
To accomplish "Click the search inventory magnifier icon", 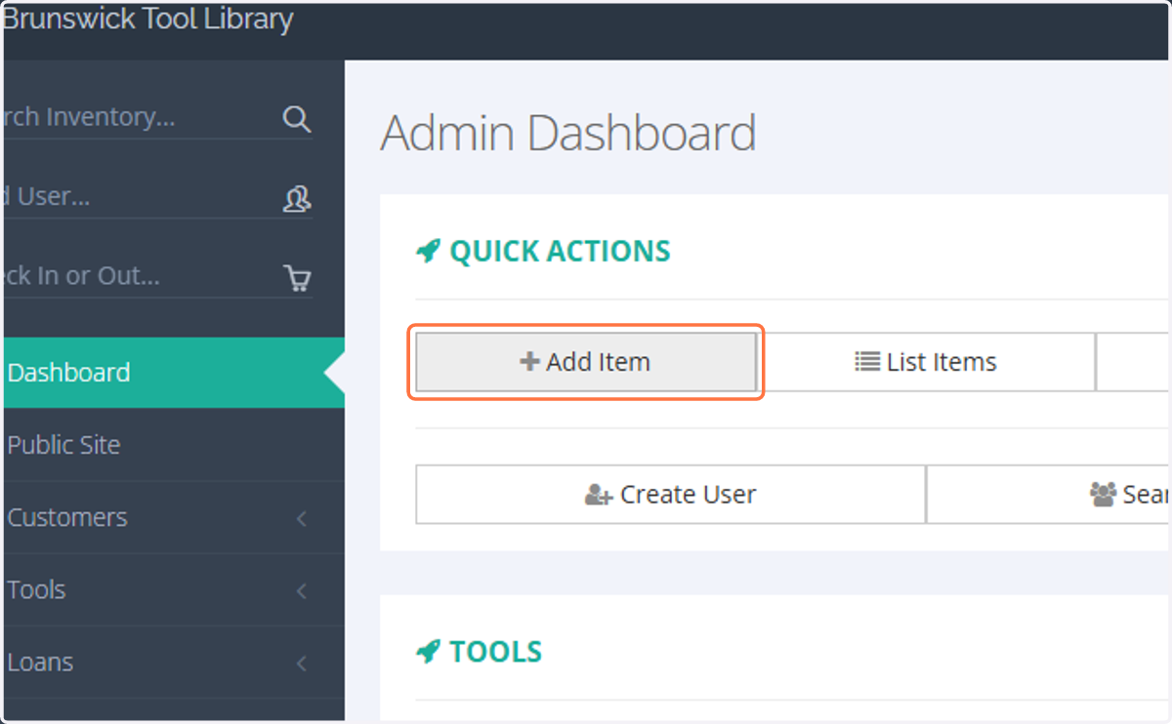I will coord(296,118).
